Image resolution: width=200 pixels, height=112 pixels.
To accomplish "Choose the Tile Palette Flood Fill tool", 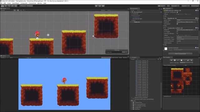I will tap(191, 60).
